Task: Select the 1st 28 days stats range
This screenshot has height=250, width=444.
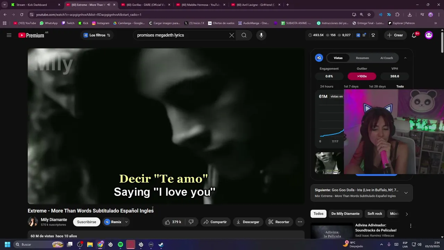Action: point(377,86)
